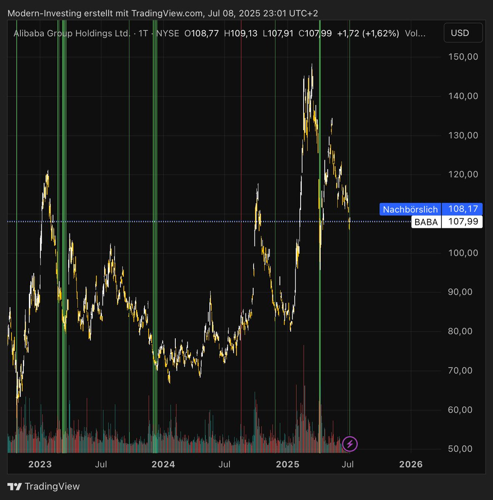The image size is (493, 500).
Task: Click the opening value O108,77
Action: tap(202, 33)
